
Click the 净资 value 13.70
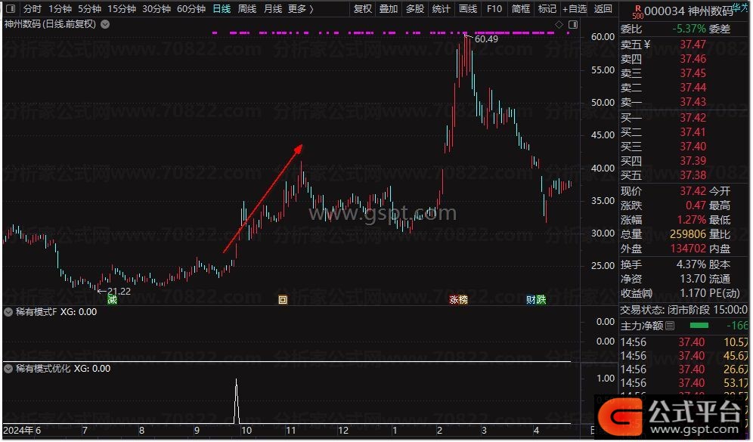(x=693, y=279)
